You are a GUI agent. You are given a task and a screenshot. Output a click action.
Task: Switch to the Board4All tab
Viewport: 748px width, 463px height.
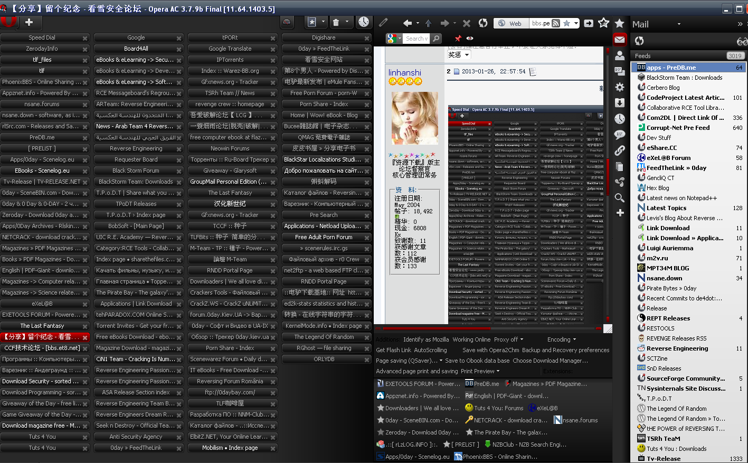(x=139, y=49)
